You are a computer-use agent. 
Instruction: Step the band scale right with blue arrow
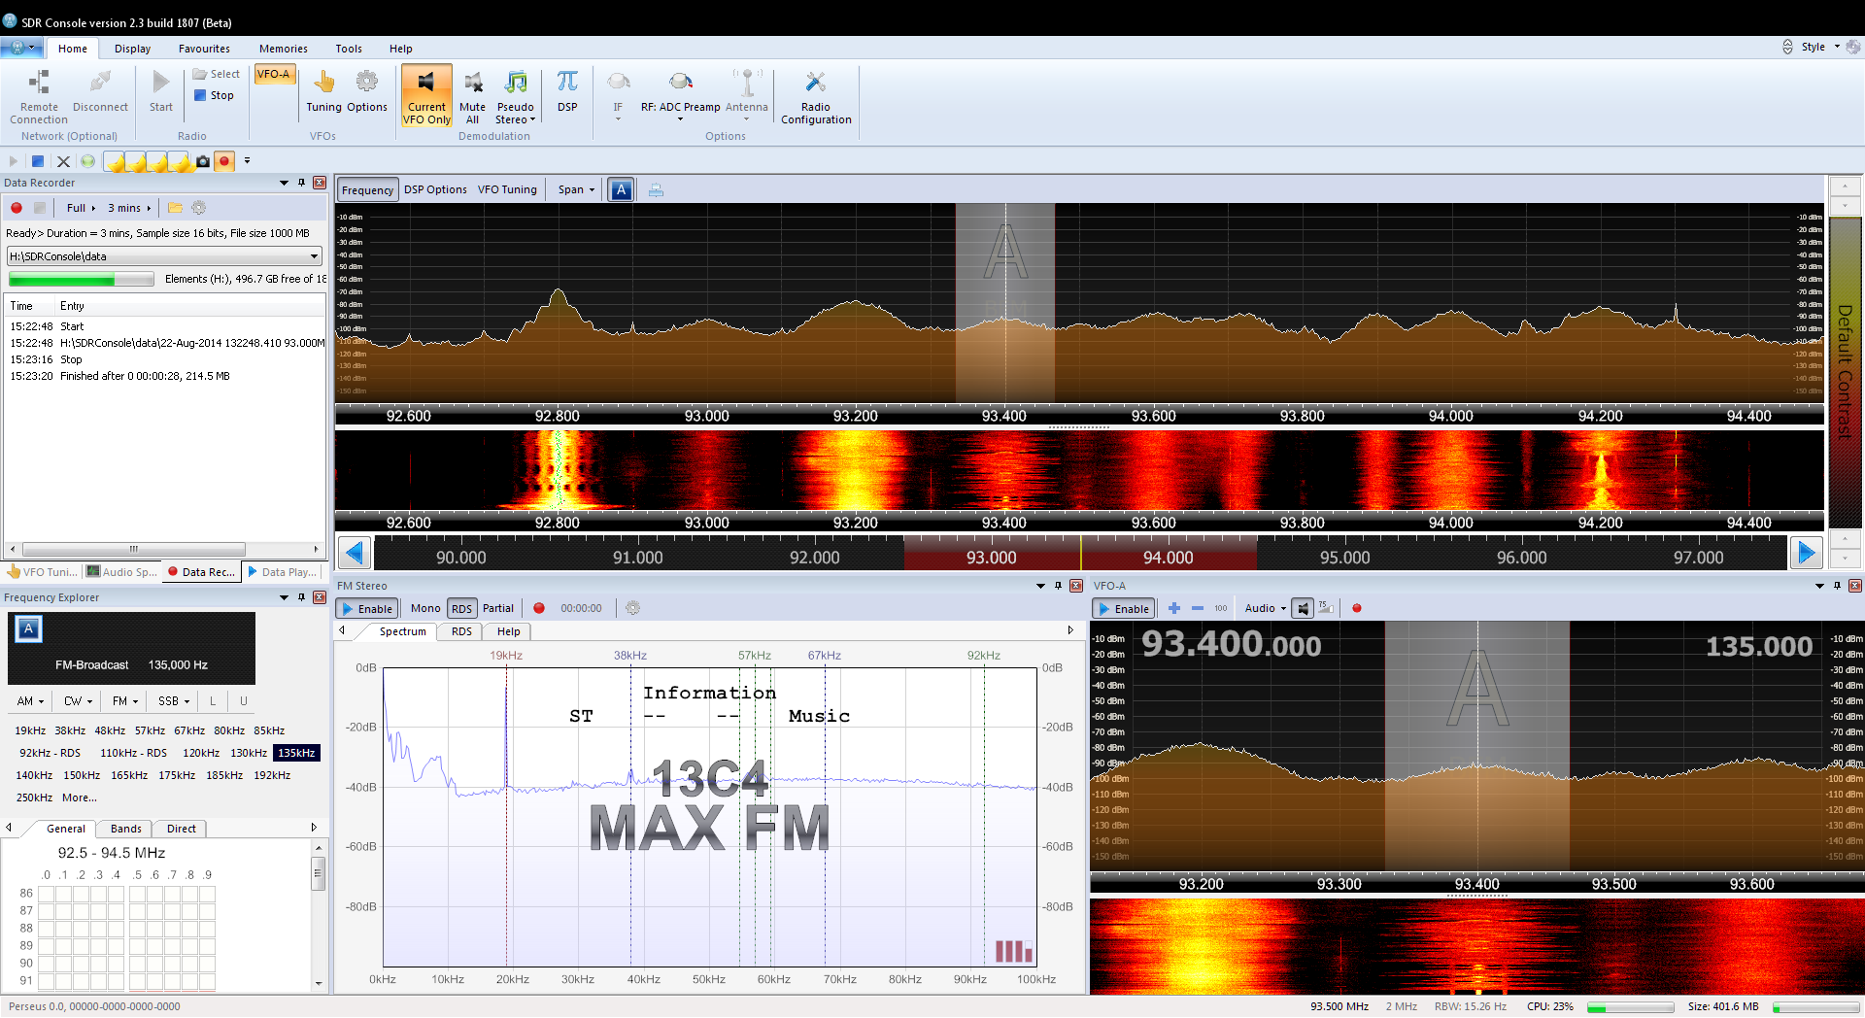click(1806, 553)
